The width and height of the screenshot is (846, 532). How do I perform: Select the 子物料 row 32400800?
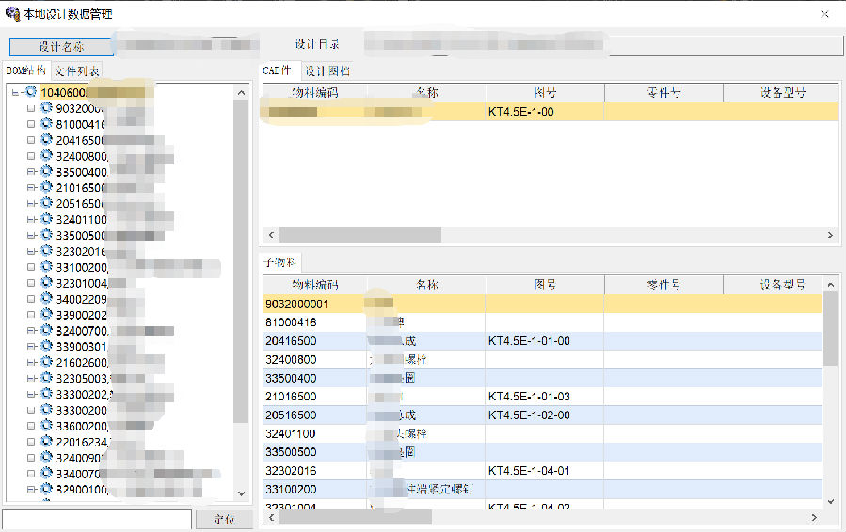(x=543, y=359)
